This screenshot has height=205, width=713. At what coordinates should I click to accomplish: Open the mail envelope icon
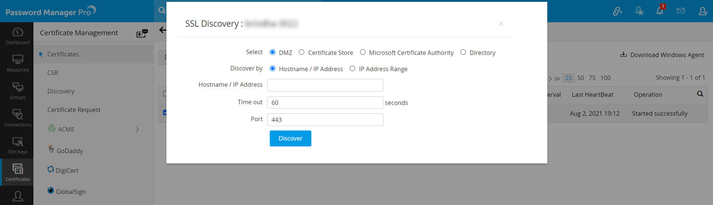[681, 11]
